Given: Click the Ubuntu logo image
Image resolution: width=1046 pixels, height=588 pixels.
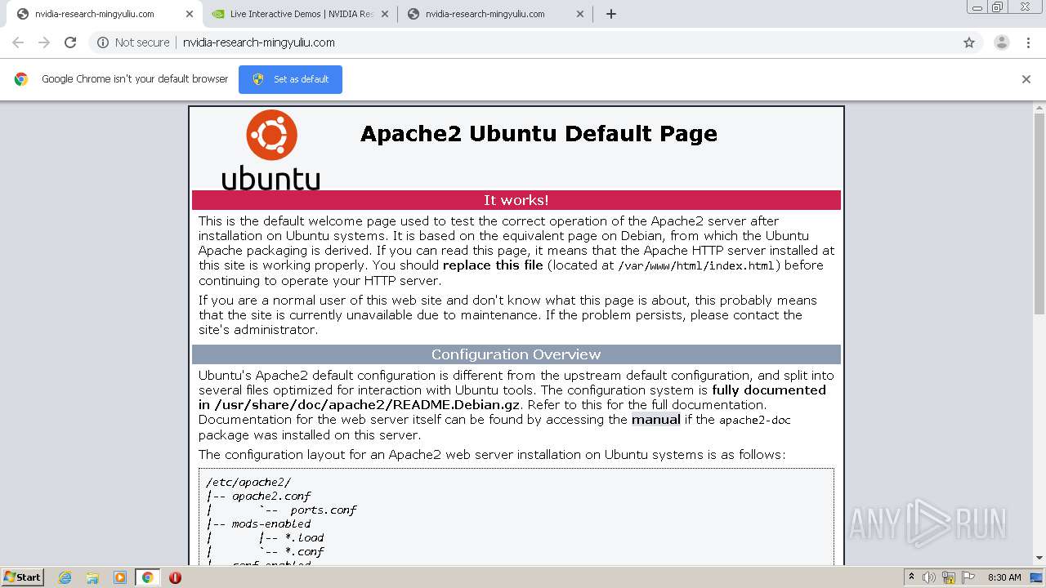Looking at the screenshot, I should [x=270, y=150].
